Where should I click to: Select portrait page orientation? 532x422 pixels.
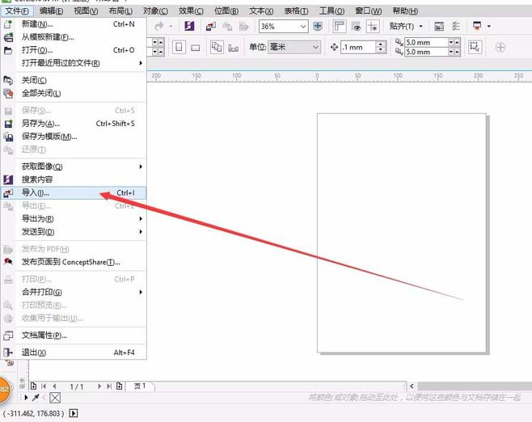[179, 47]
